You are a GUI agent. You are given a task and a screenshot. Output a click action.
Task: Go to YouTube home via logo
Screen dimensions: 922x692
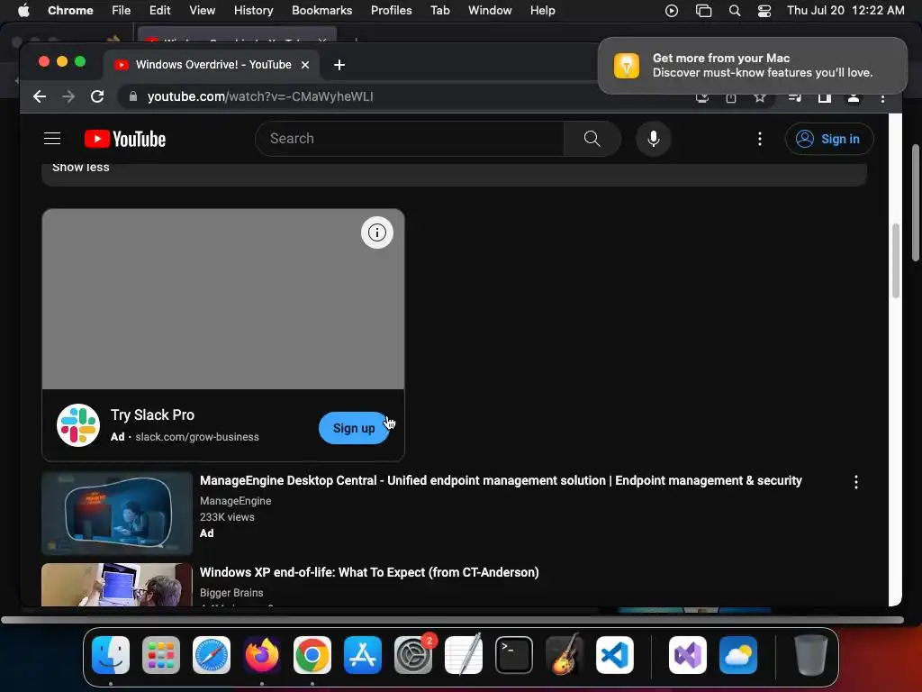pyautogui.click(x=125, y=139)
